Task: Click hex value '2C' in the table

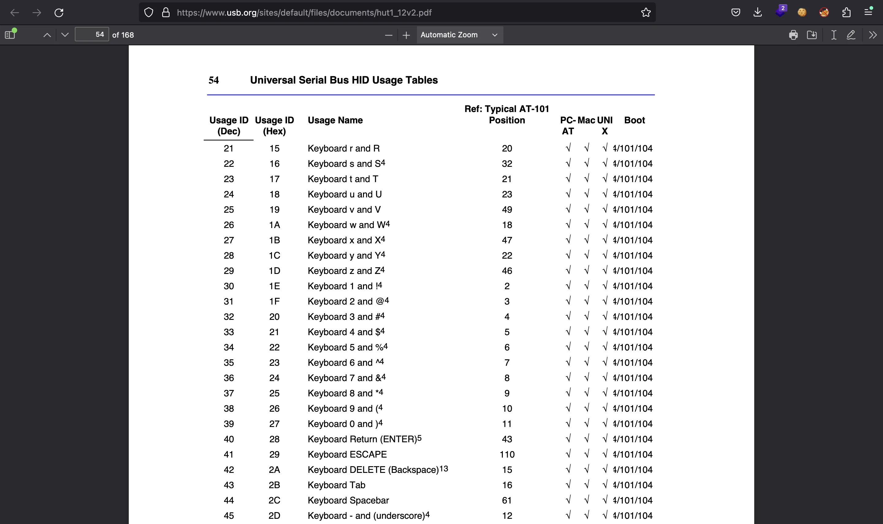Action: coord(274,500)
